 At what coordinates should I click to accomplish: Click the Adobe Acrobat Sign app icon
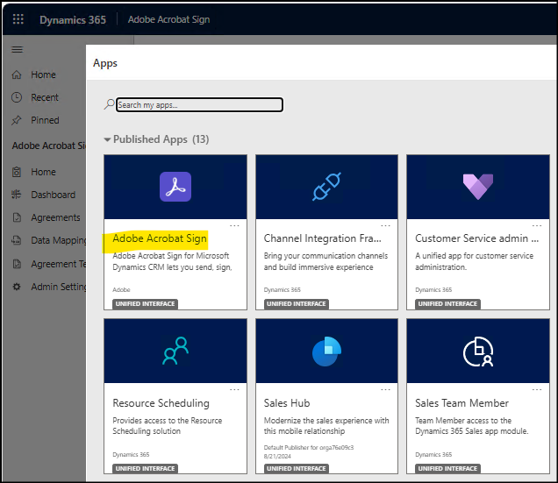[175, 187]
